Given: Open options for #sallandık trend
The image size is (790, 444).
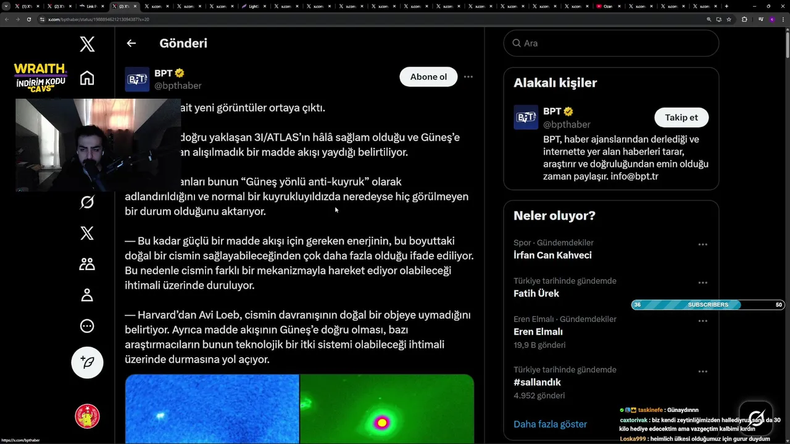Looking at the screenshot, I should 702,372.
